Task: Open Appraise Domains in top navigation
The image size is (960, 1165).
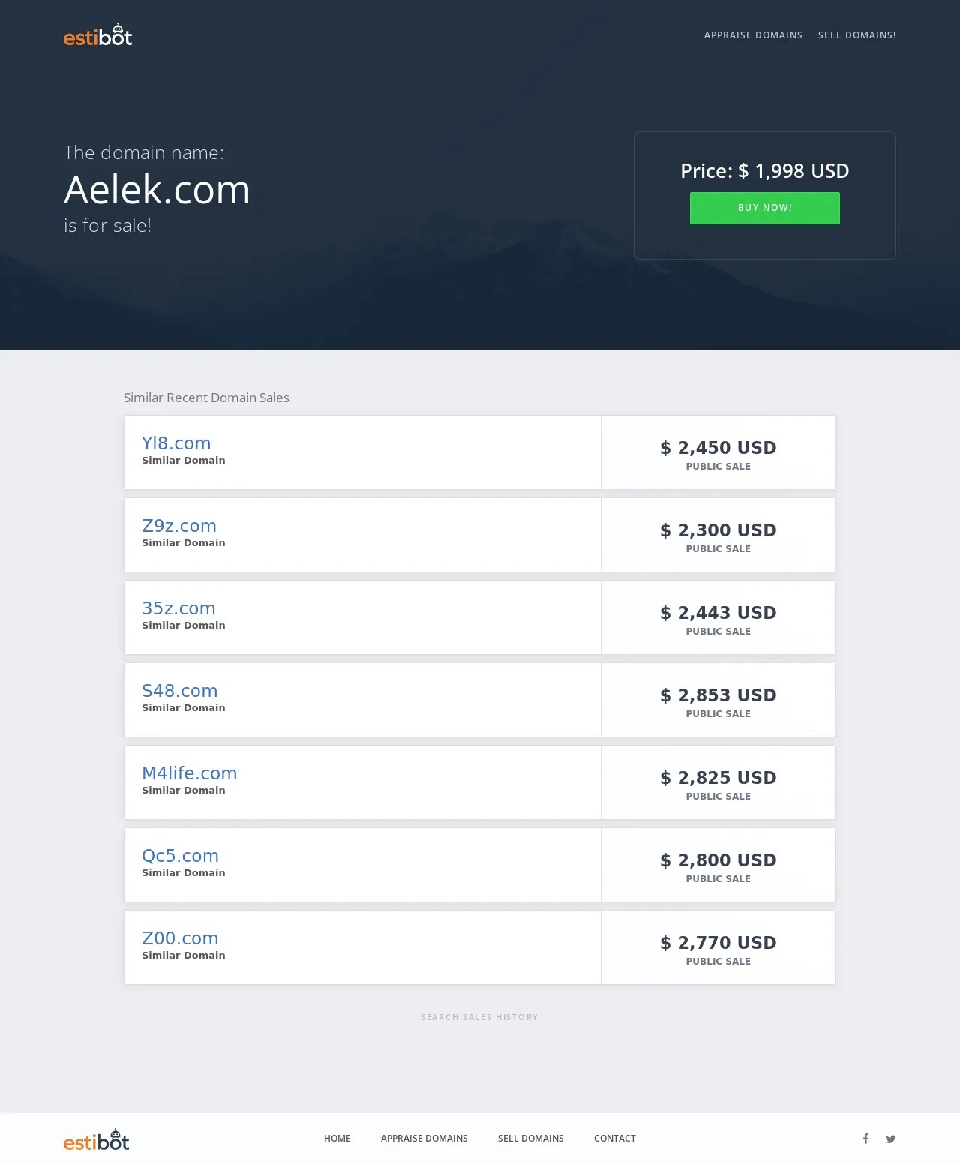Action: point(753,35)
